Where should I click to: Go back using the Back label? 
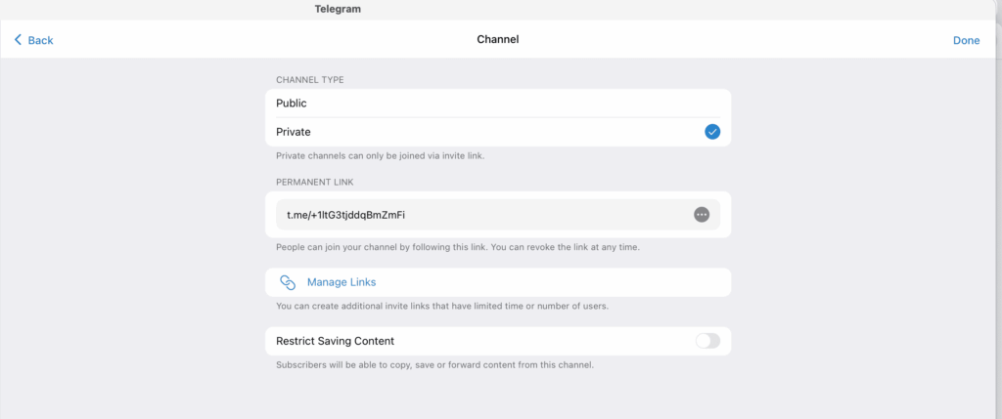coord(41,40)
